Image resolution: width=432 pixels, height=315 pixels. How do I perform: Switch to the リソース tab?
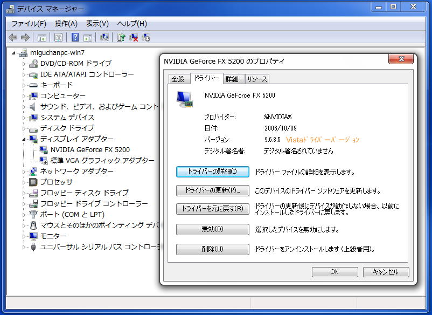257,79
